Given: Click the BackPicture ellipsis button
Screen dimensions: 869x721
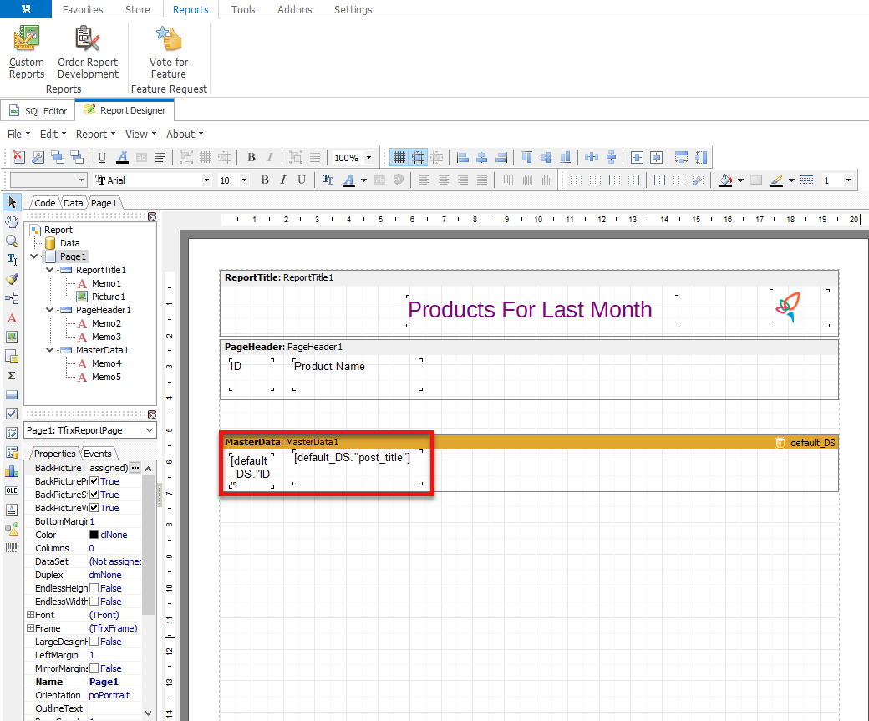Looking at the screenshot, I should (135, 468).
